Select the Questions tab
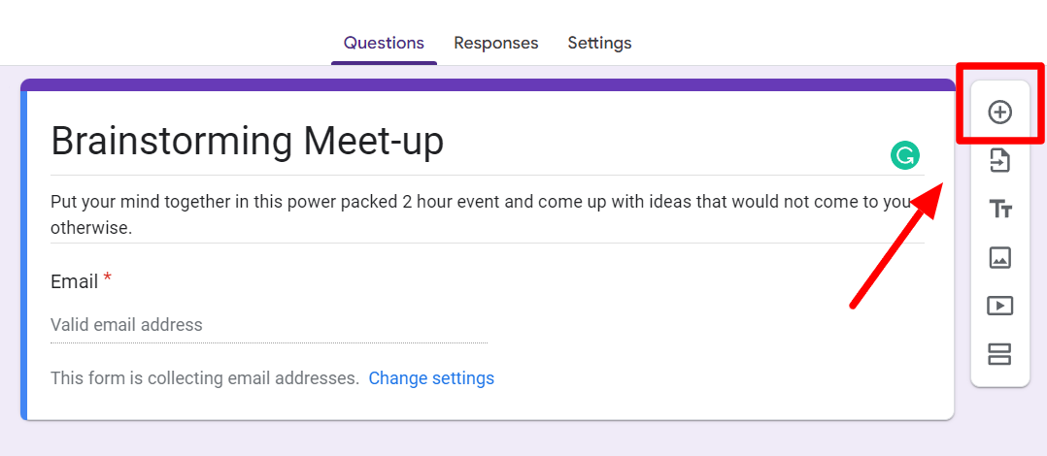Viewport: 1047px width, 456px height. tap(384, 43)
